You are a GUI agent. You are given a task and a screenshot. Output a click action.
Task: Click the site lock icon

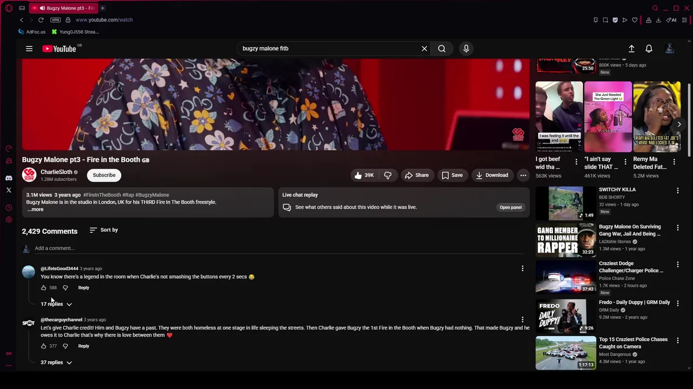[x=68, y=20]
